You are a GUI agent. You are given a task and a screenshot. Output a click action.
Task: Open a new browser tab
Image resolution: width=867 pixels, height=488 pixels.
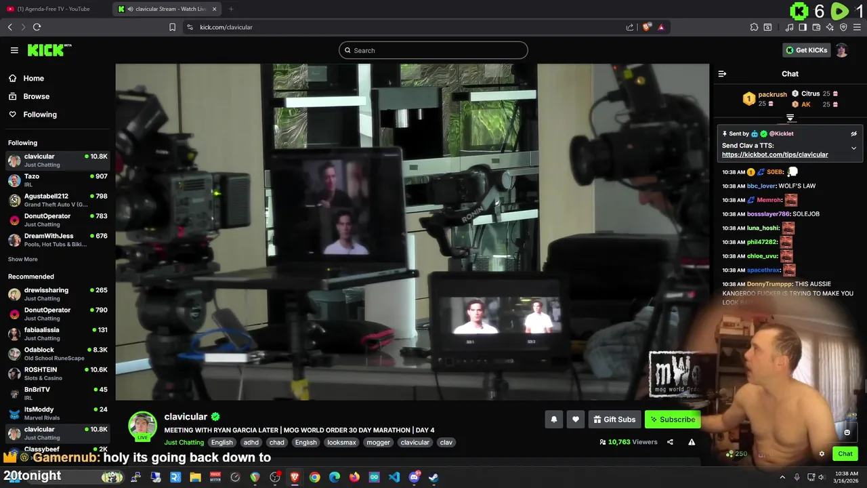pyautogui.click(x=231, y=9)
